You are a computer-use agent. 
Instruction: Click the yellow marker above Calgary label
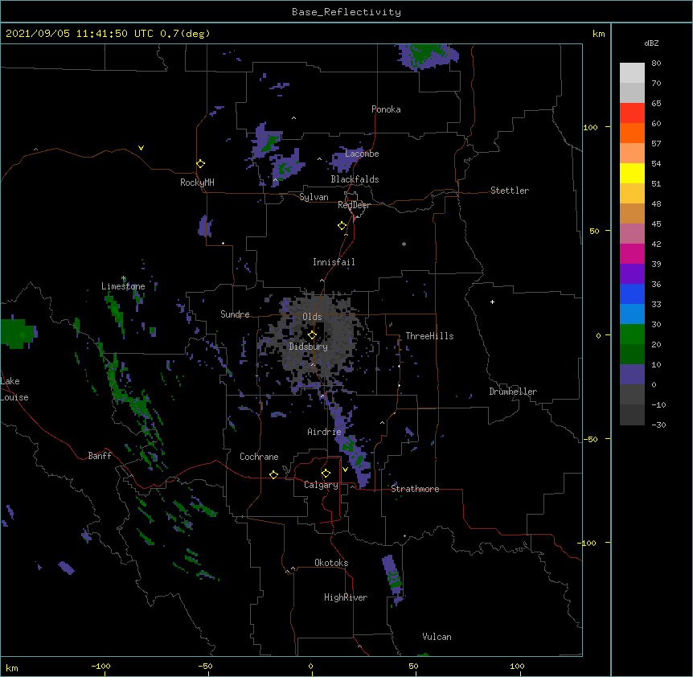click(x=326, y=474)
